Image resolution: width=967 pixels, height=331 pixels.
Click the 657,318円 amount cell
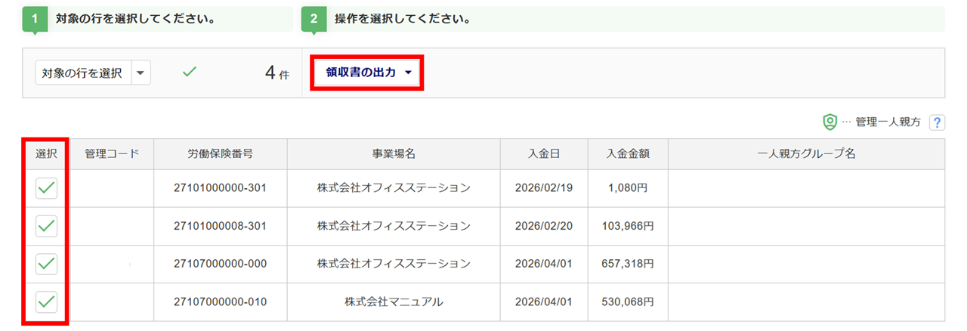pyautogui.click(x=628, y=264)
